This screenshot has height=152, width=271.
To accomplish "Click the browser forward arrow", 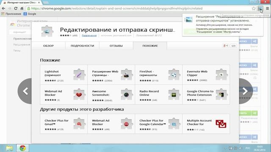I will pyautogui.click(x=9, y=8).
